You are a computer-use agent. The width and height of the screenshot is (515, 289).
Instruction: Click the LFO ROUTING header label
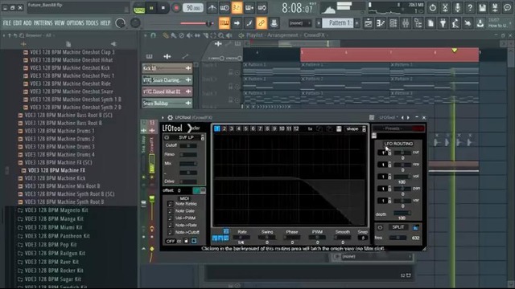[398, 144]
